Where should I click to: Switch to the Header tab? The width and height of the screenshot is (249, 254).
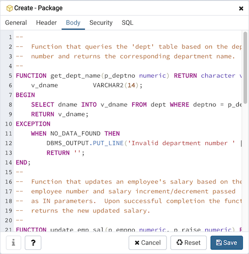pos(46,23)
